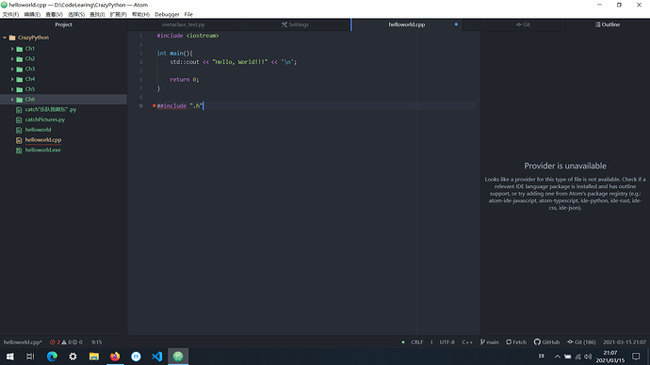Open Firefox from taskbar

click(x=115, y=357)
